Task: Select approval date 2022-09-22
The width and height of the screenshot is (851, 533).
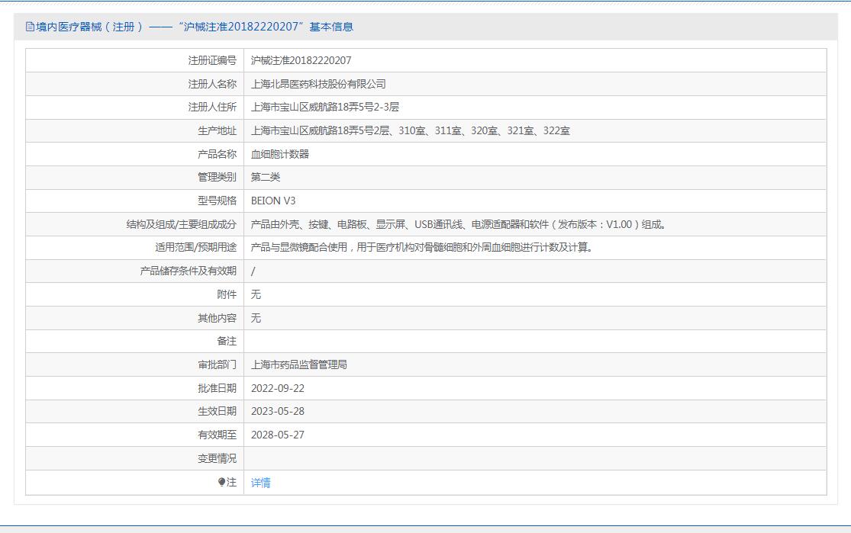Action: point(277,388)
